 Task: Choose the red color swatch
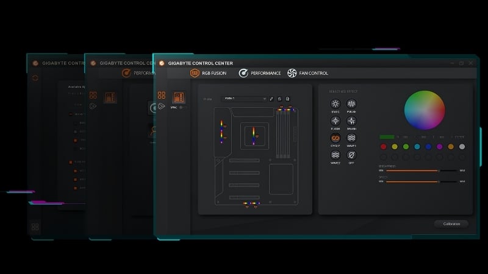384,147
